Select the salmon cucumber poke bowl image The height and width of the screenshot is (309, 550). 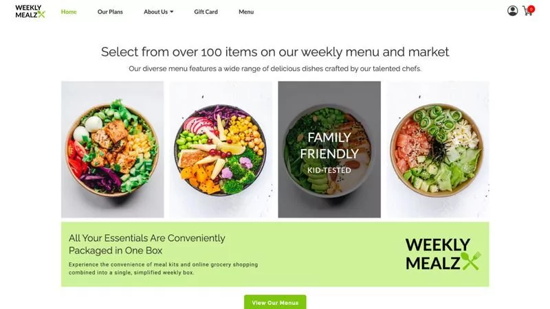tap(438, 150)
